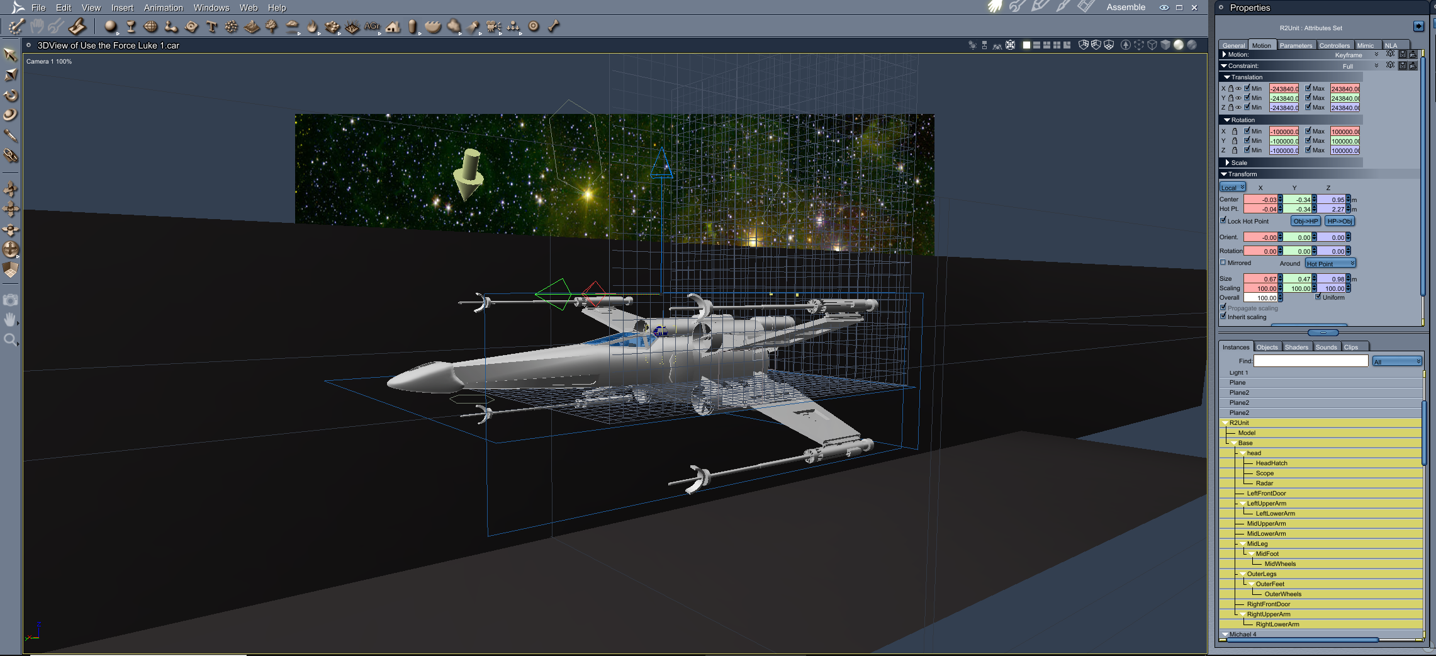Choose the arrow selection tool

10,54
